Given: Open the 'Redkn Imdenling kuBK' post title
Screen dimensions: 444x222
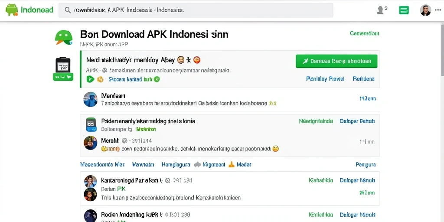Looking at the screenshot, I should [x=131, y=214].
